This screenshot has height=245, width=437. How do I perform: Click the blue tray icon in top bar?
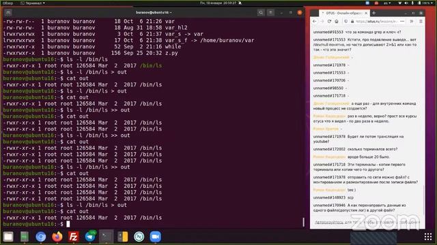367,3
